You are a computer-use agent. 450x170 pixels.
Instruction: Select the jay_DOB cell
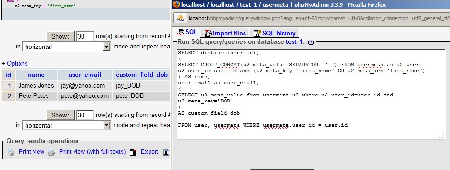click(141, 86)
